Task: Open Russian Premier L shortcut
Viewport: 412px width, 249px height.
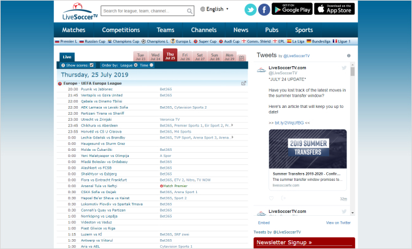Action: pos(66,42)
